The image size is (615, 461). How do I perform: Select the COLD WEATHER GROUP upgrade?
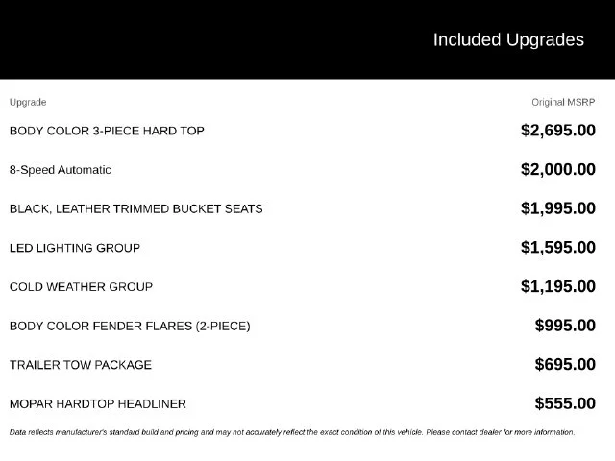pos(81,287)
